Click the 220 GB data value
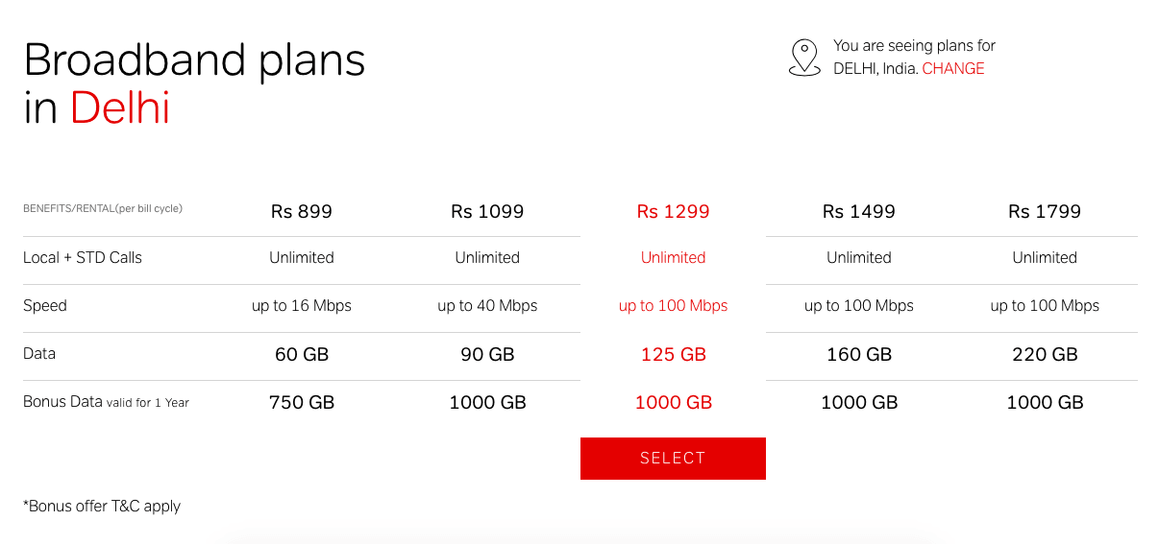Viewport: 1159px width, 544px height. (x=1045, y=355)
